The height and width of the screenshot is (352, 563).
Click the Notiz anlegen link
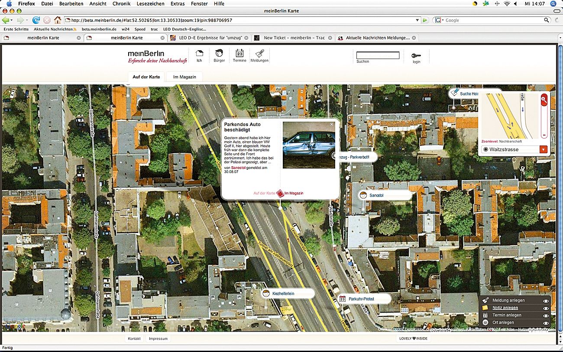coord(505,308)
